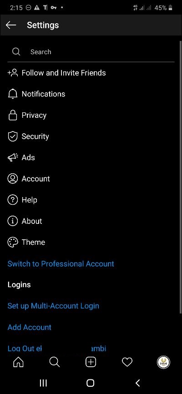Screen dimensions: 182x394
Task: Open the activity heart tab
Action: click(x=127, y=362)
